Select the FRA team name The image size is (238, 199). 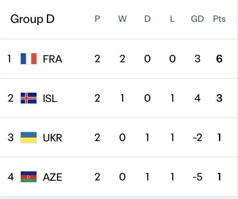click(x=52, y=59)
